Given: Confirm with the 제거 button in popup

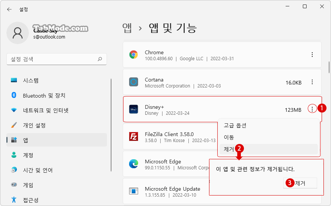Looking at the screenshot, I should click(x=300, y=183).
